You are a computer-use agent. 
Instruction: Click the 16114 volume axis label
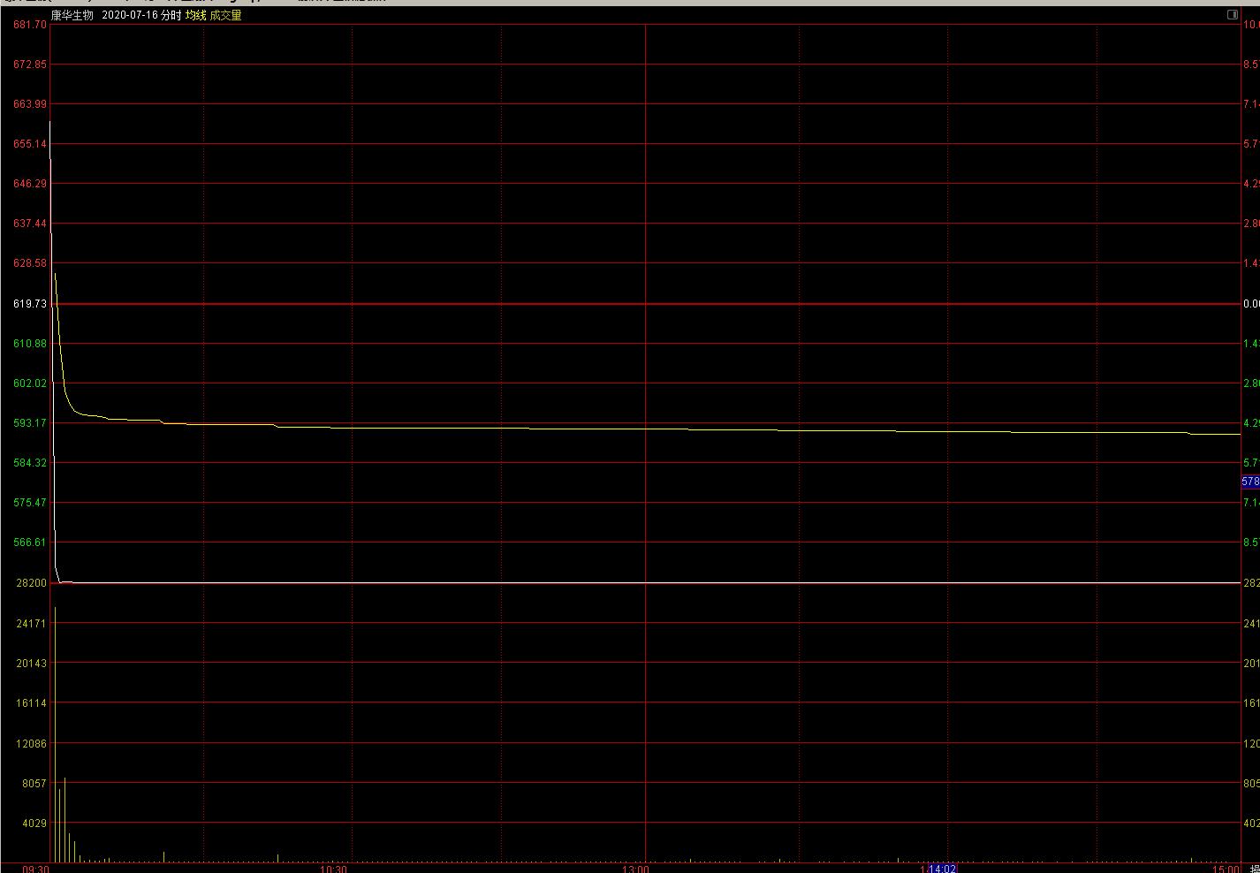(x=32, y=703)
